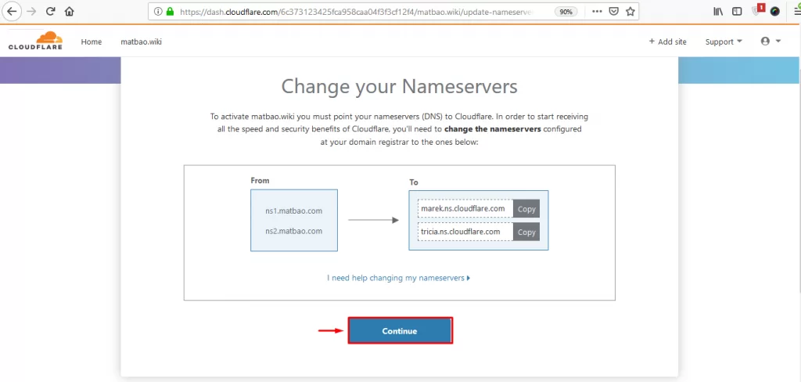Expand the Support dropdown

point(724,42)
